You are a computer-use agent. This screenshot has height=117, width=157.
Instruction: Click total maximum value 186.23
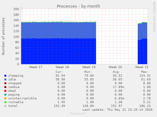pos(145,106)
